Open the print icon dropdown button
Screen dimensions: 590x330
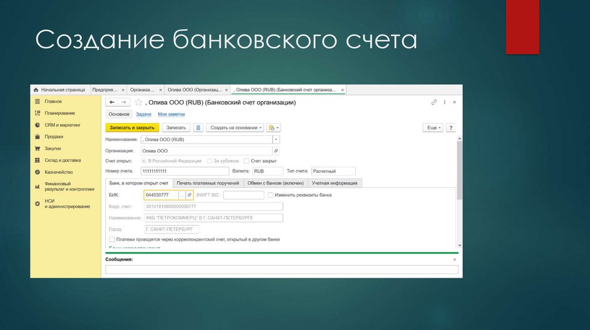(274, 128)
